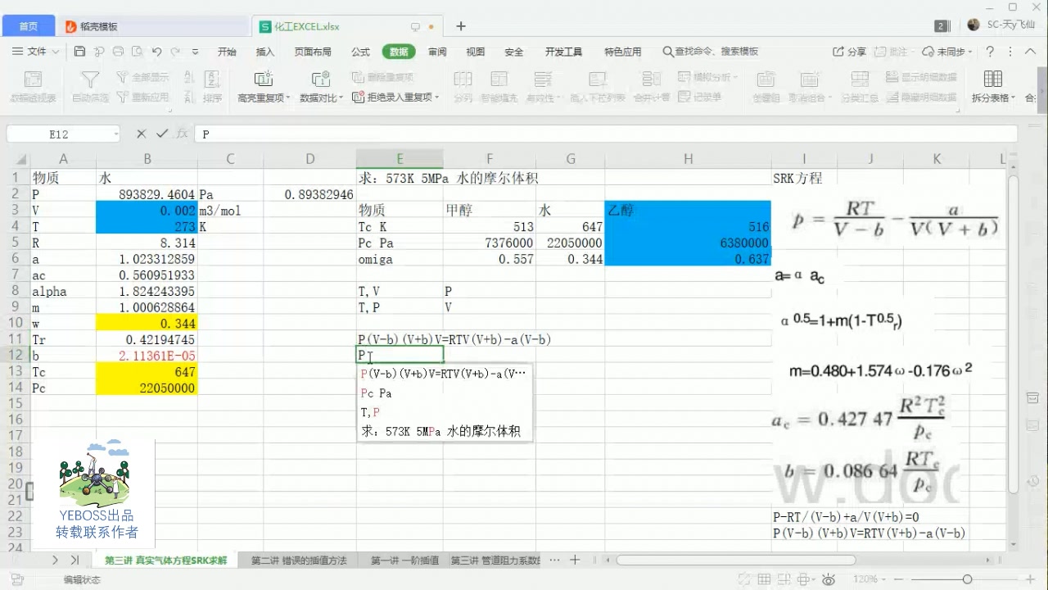Select autocomplete suggestion 'T,P'
The height and width of the screenshot is (590, 1048).
(x=445, y=412)
